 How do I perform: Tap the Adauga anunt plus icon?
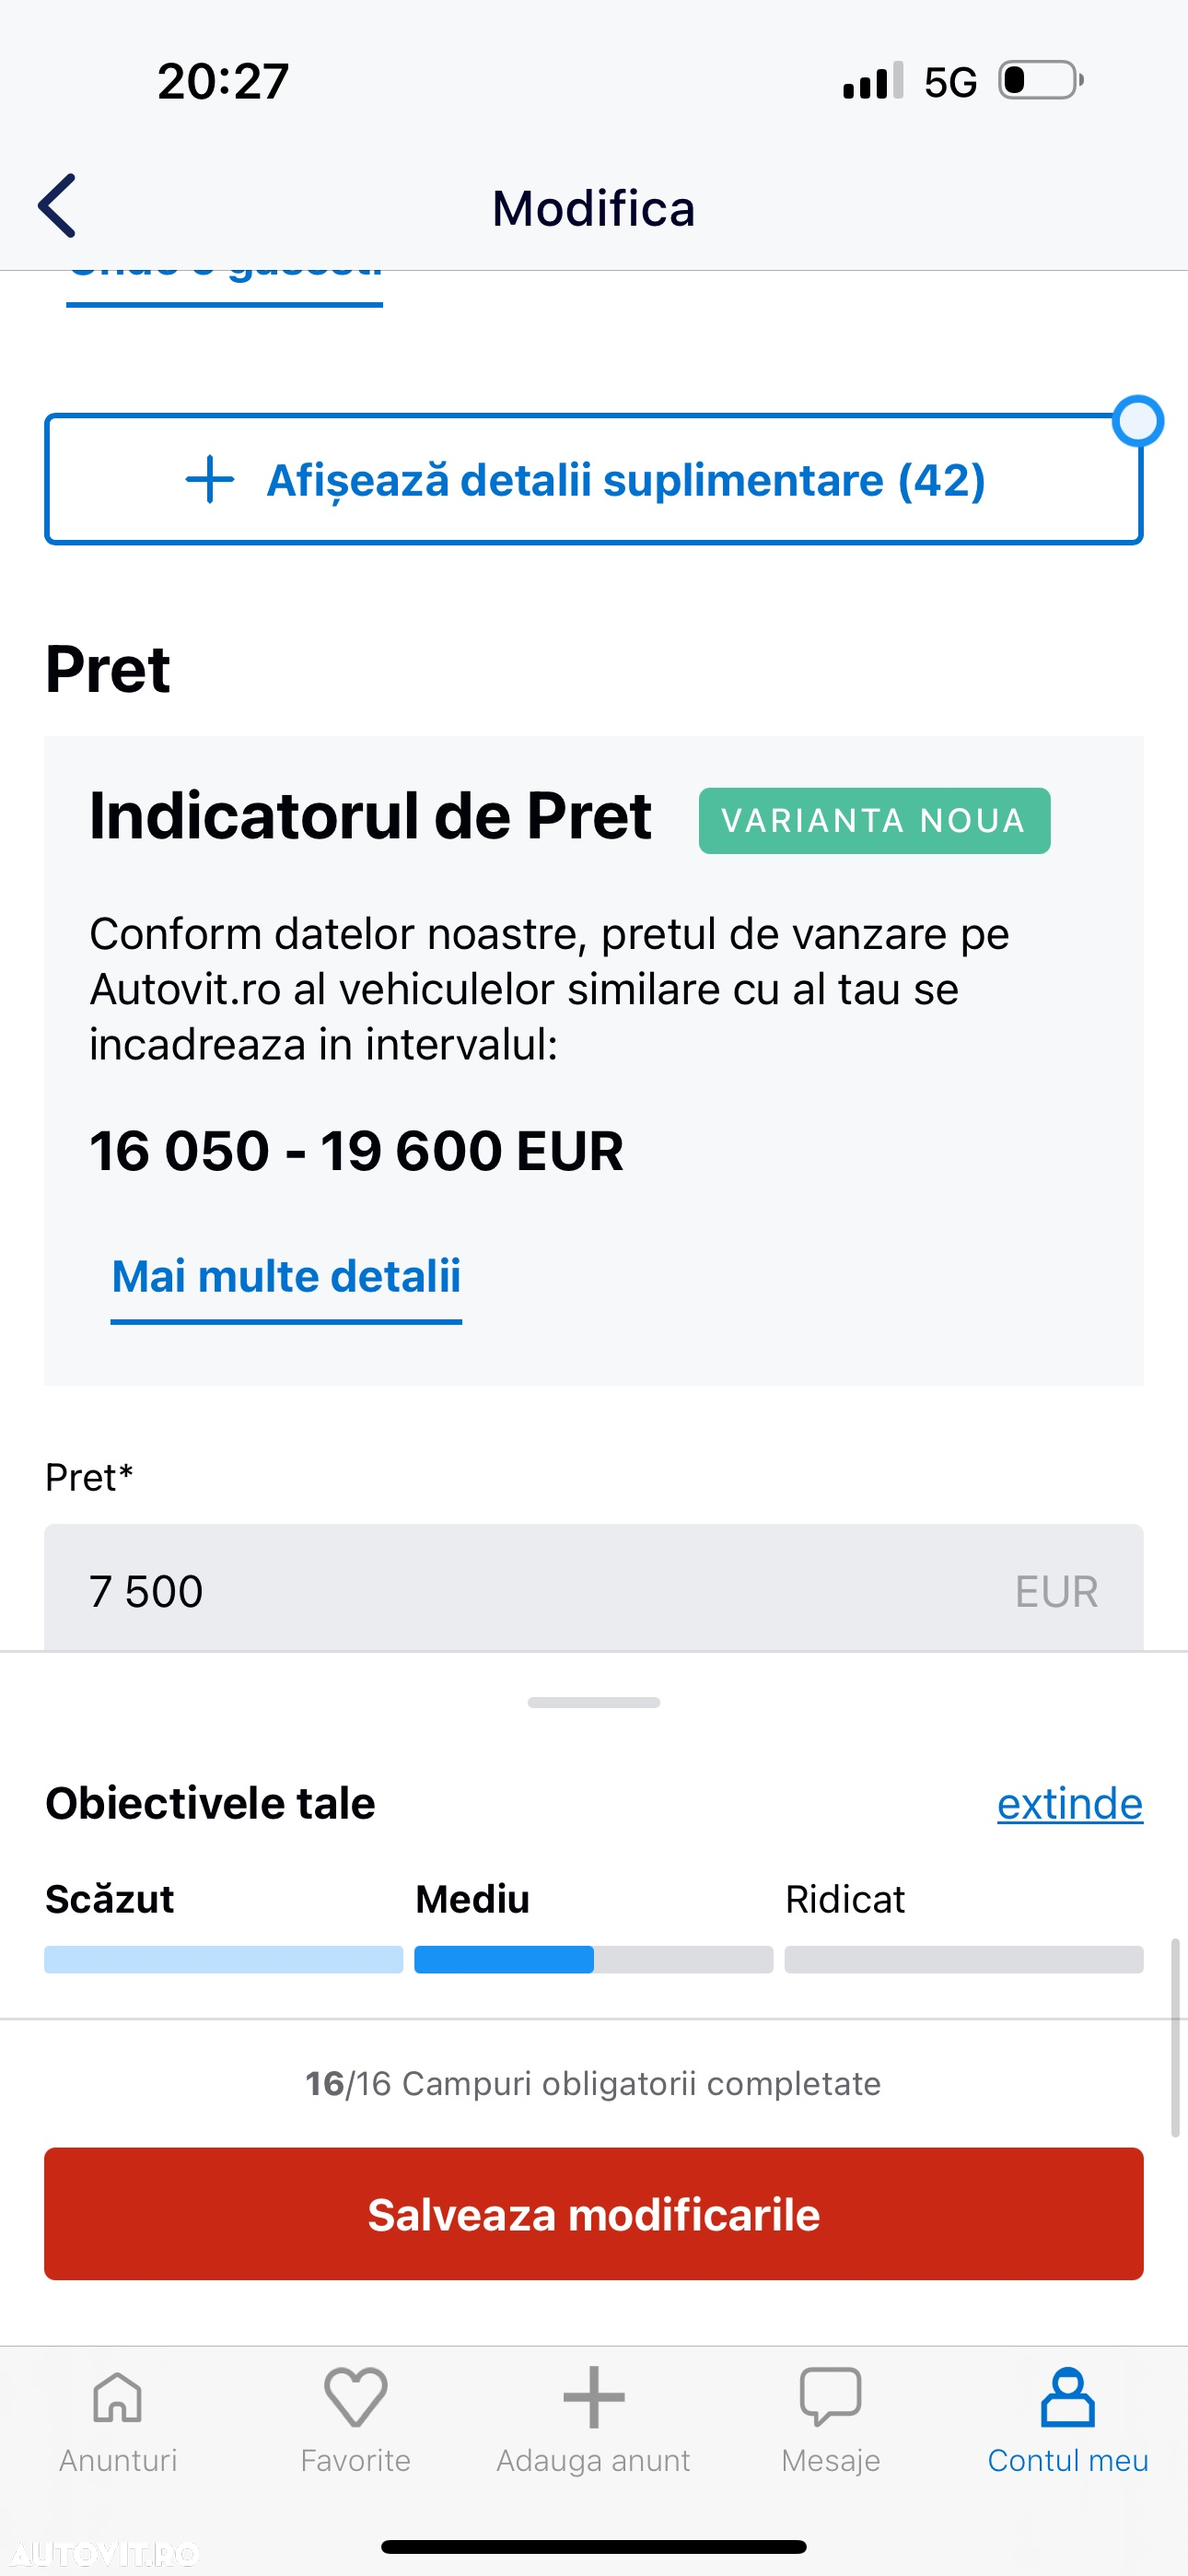point(594,2398)
